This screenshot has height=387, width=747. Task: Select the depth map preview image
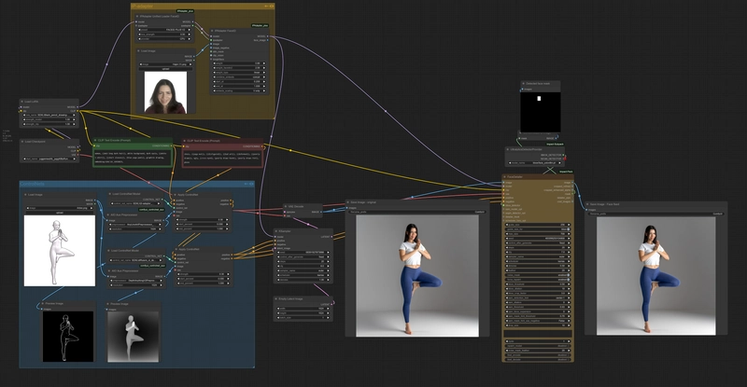coord(133,337)
